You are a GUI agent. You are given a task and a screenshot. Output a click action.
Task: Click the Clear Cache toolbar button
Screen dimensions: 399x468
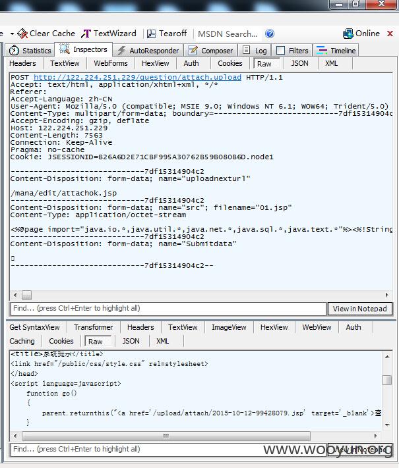46,34
